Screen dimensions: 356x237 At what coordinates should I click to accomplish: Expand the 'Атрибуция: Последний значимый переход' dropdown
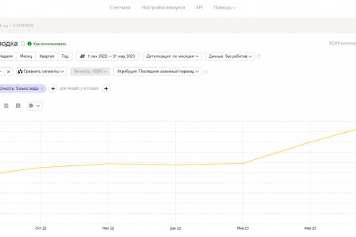[x=157, y=72]
